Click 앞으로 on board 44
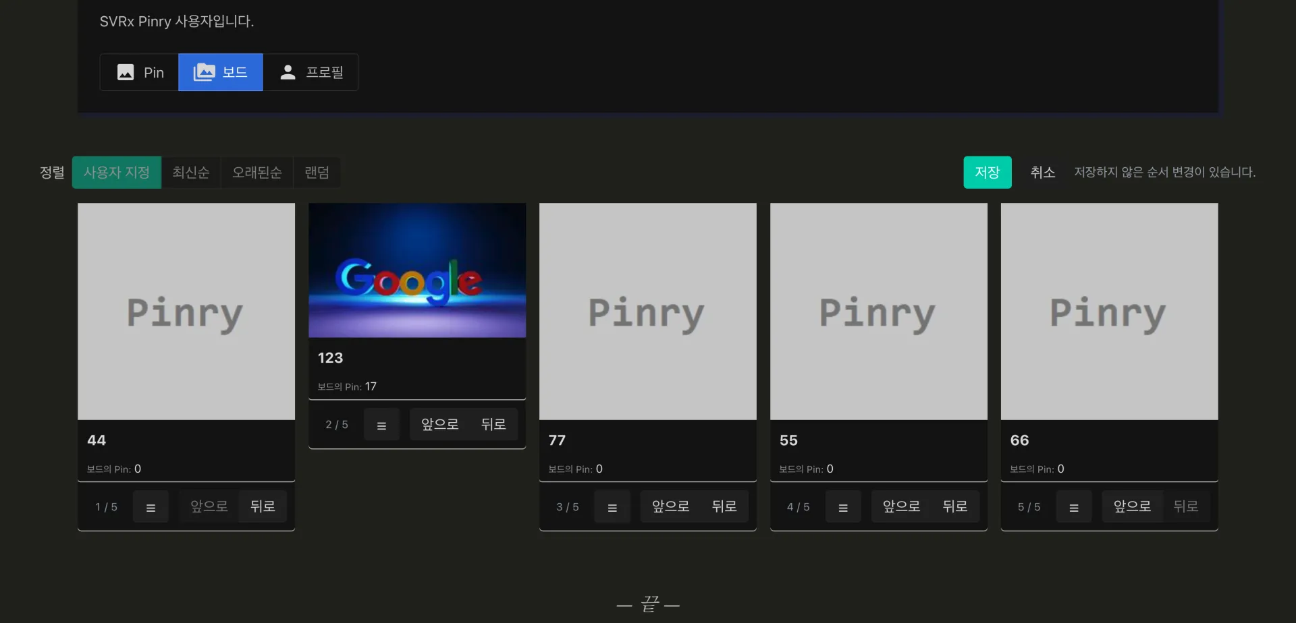The width and height of the screenshot is (1296, 623). tap(209, 506)
